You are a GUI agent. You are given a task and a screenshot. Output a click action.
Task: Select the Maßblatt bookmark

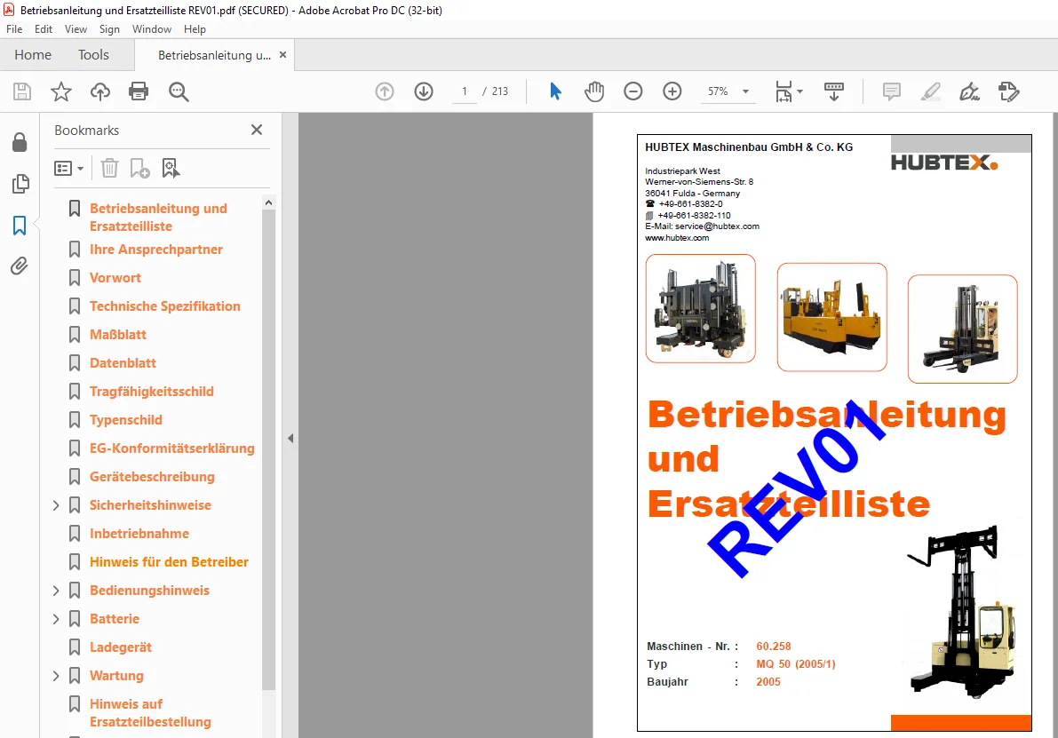[118, 335]
